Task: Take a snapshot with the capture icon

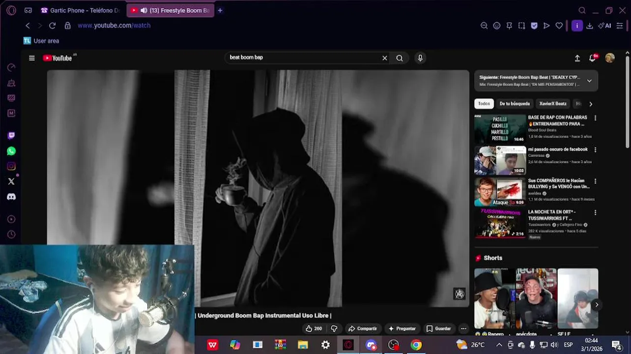Action: [x=521, y=26]
